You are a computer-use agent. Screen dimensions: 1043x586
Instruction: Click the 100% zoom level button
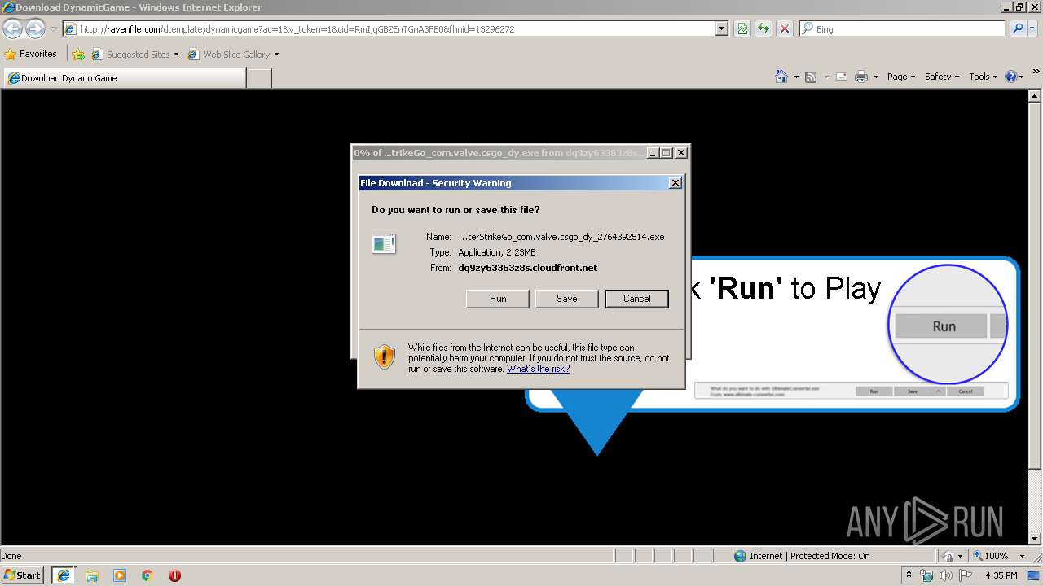point(990,556)
